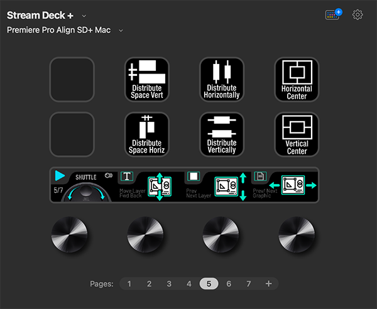Switch to page 2
The image size is (377, 309).
pos(149,284)
